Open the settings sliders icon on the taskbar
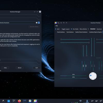The image size is (103, 103). tap(14, 101)
